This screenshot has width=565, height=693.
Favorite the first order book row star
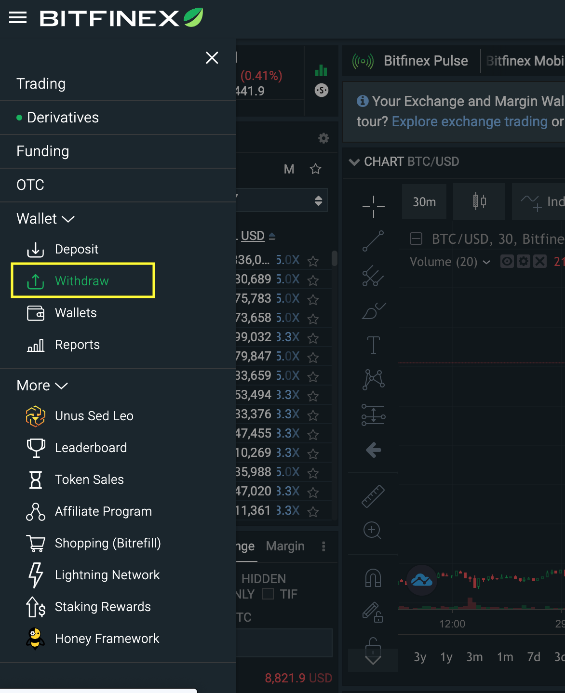coord(313,260)
